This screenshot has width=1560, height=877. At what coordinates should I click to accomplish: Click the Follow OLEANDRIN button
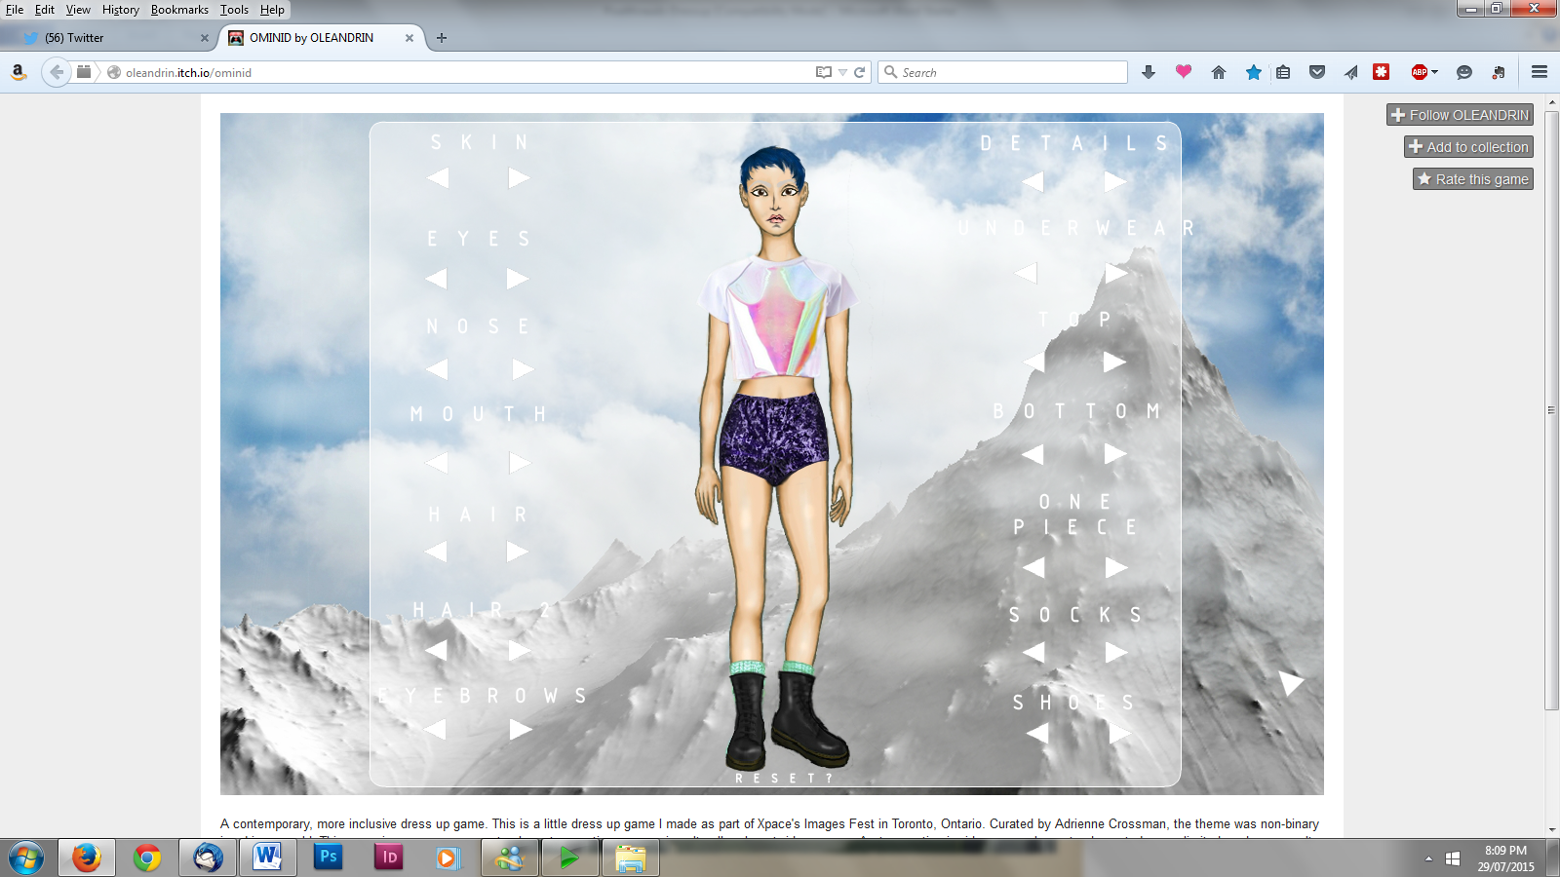1460,115
